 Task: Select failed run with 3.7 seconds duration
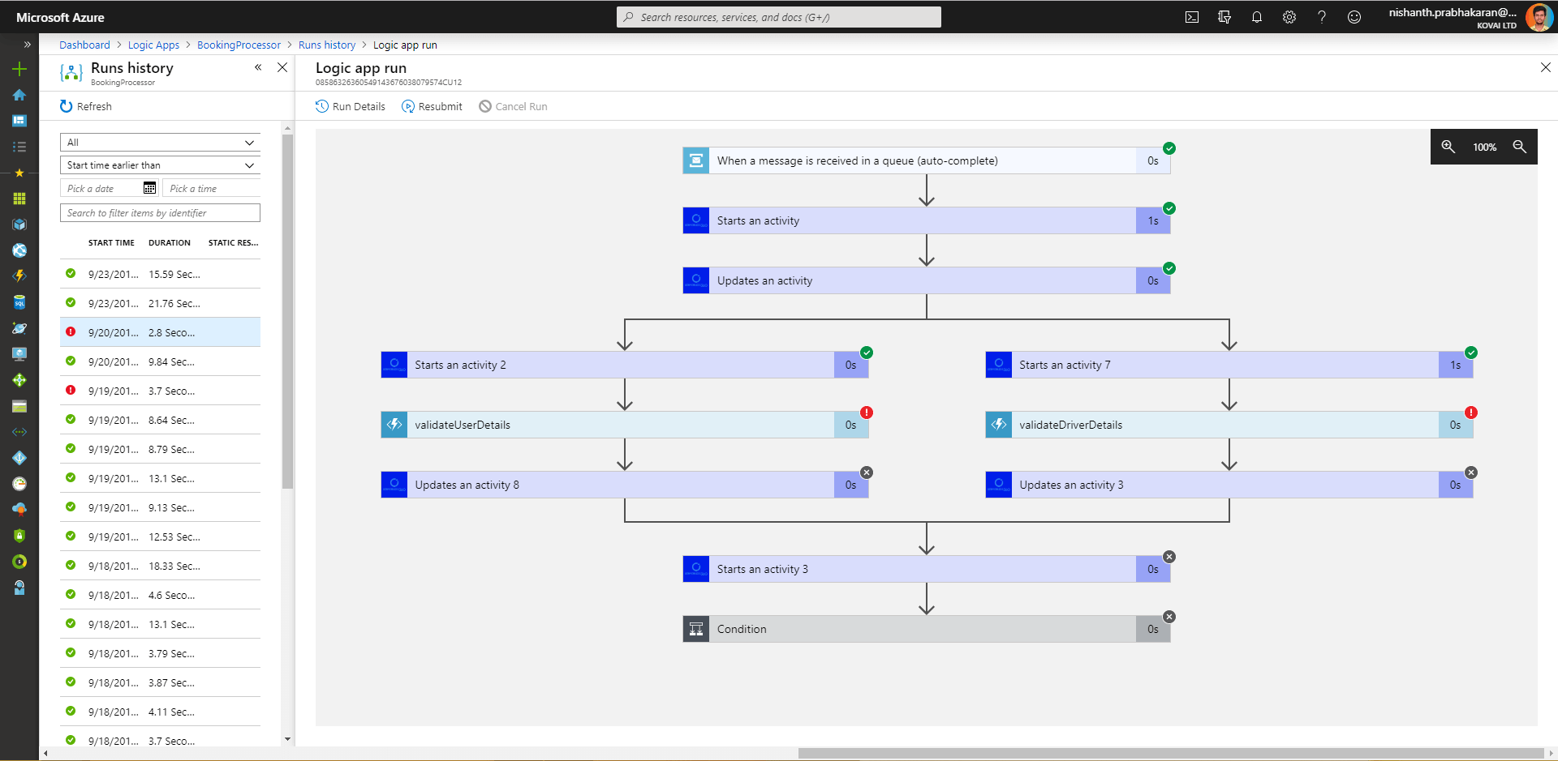[160, 391]
